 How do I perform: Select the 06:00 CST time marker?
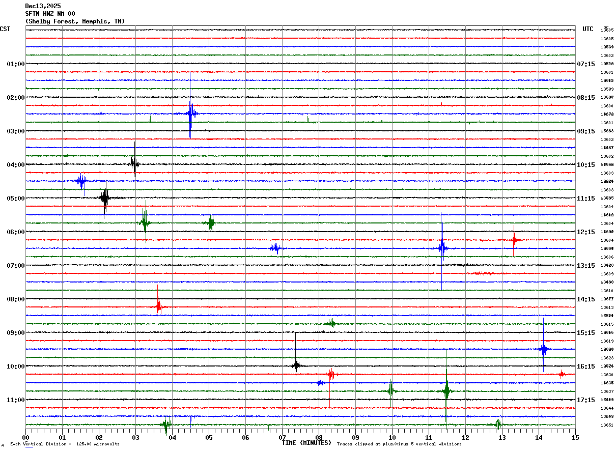click(15, 232)
